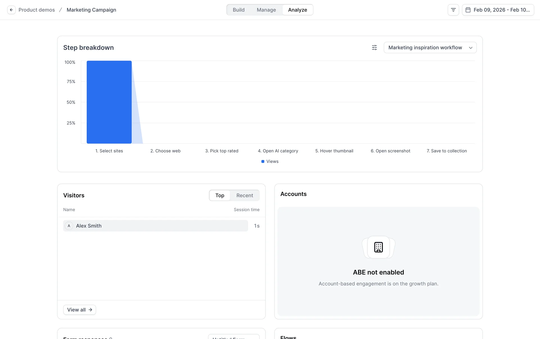Go to Product demos breadcrumb
This screenshot has width=540, height=339.
(37, 10)
